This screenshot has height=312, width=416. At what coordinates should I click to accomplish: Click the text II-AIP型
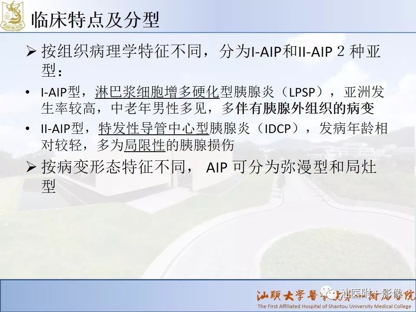tap(62, 129)
